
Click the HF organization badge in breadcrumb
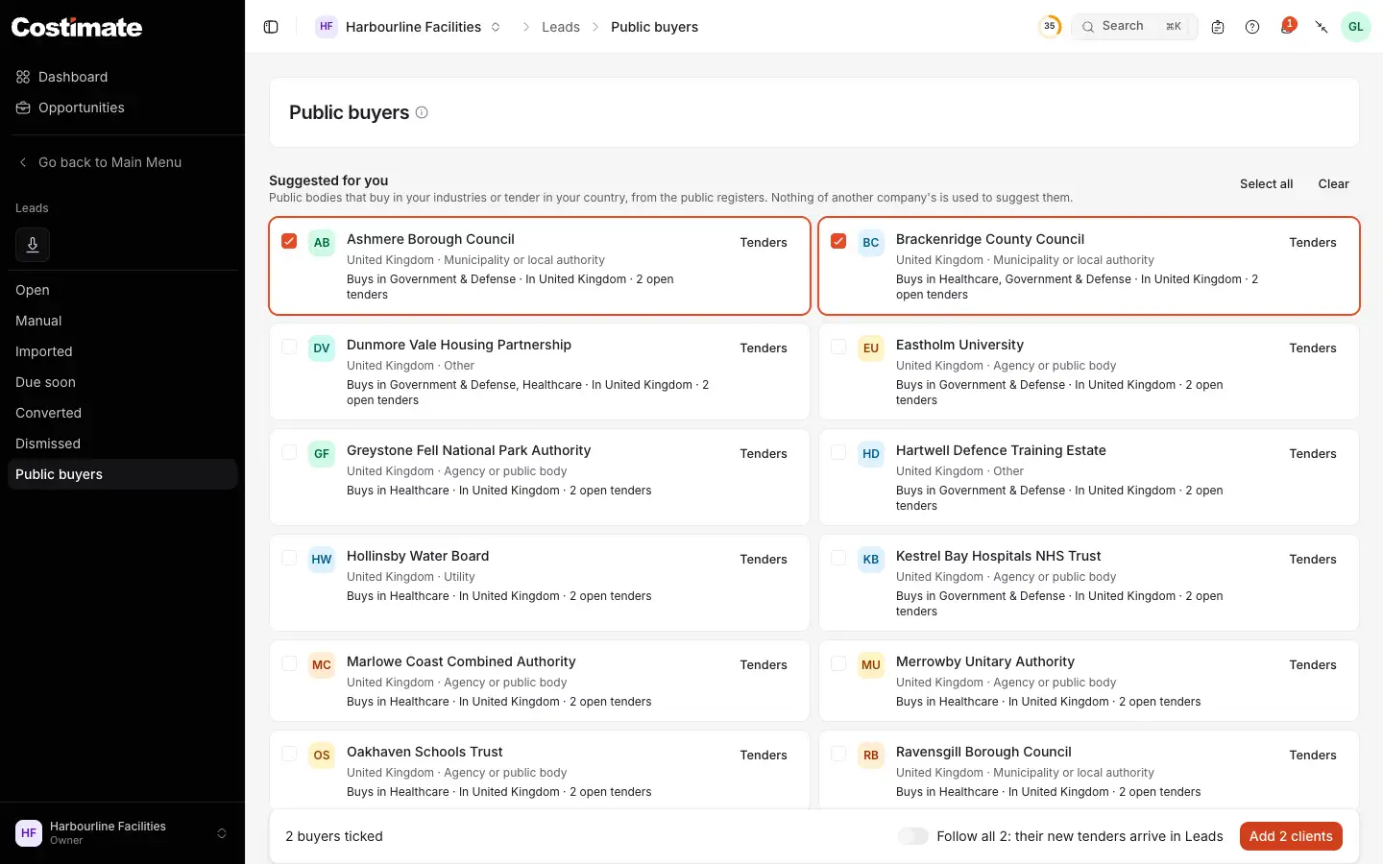click(327, 27)
